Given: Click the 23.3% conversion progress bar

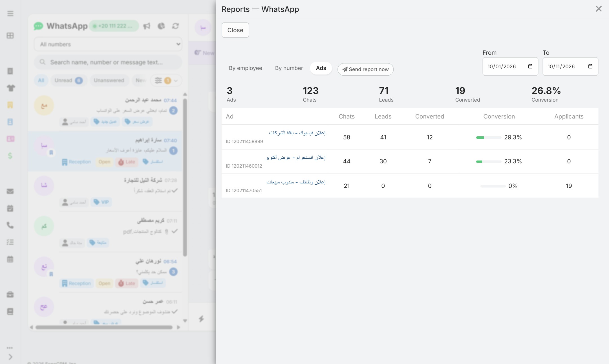Looking at the screenshot, I should [489, 162].
